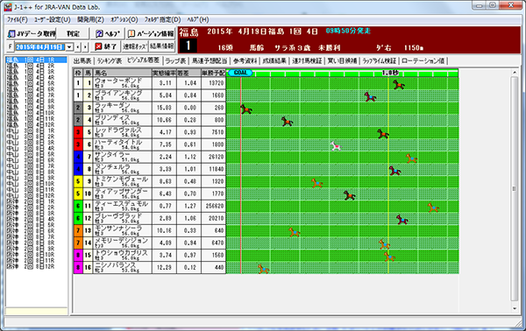
Task: Open the ファイル(F) menu
Action: pyautogui.click(x=18, y=20)
